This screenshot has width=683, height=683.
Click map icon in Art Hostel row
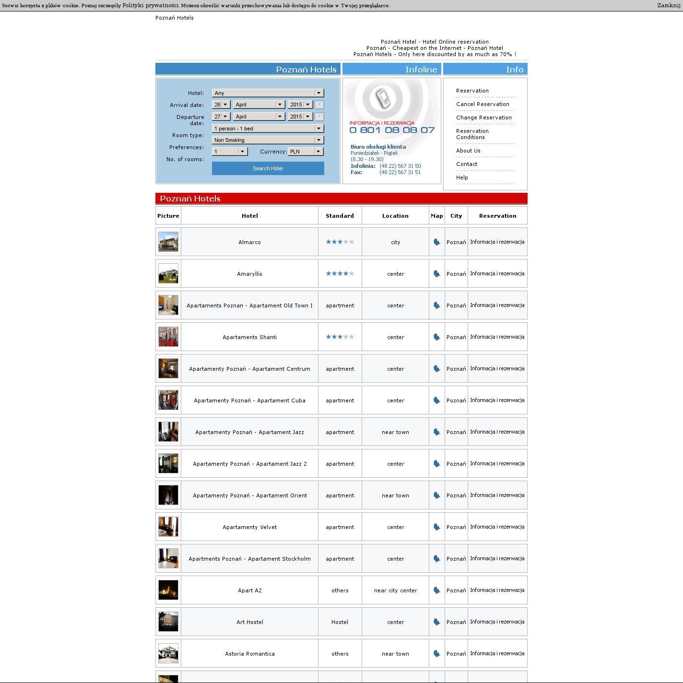tap(436, 622)
